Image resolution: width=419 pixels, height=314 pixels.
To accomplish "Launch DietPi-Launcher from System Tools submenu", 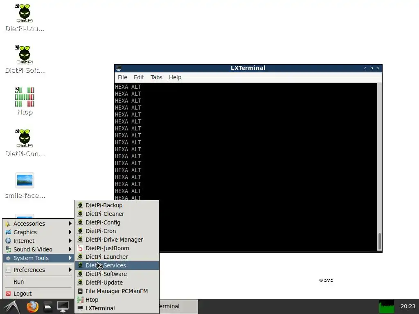I will coord(117,257).
